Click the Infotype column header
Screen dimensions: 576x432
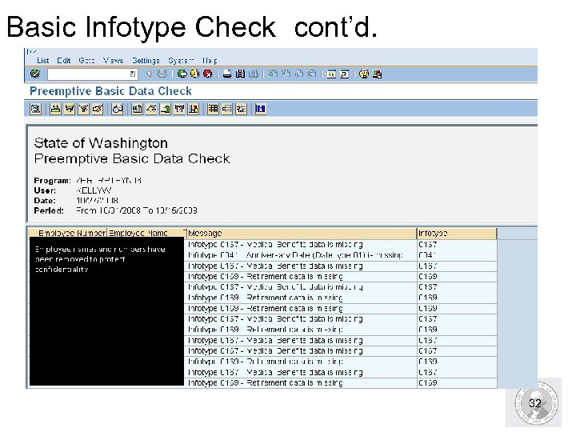pos(457,234)
